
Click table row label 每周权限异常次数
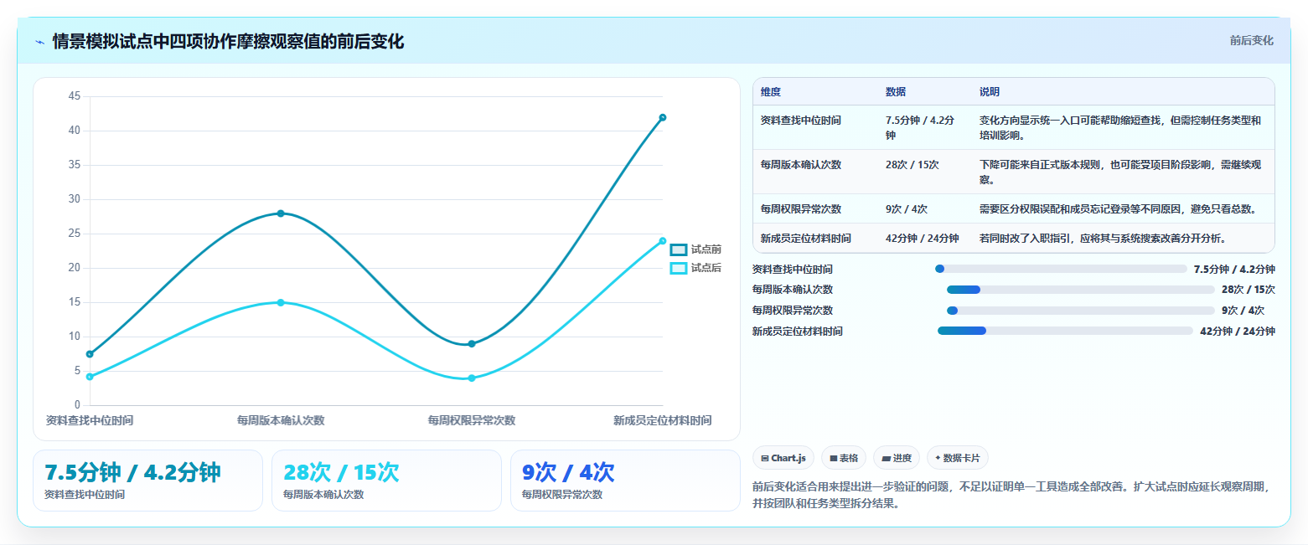coord(800,209)
